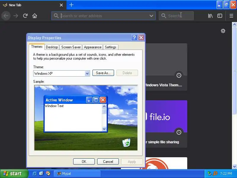Toggle the browser sidebar icon
Screen dimensions: 237x178
tap(220, 16)
